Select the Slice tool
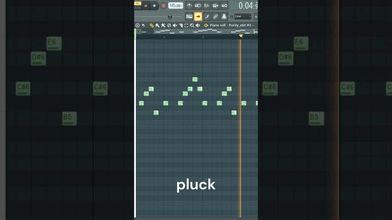Image resolution: width=392 pixels, height=220 pixels. 181,25
